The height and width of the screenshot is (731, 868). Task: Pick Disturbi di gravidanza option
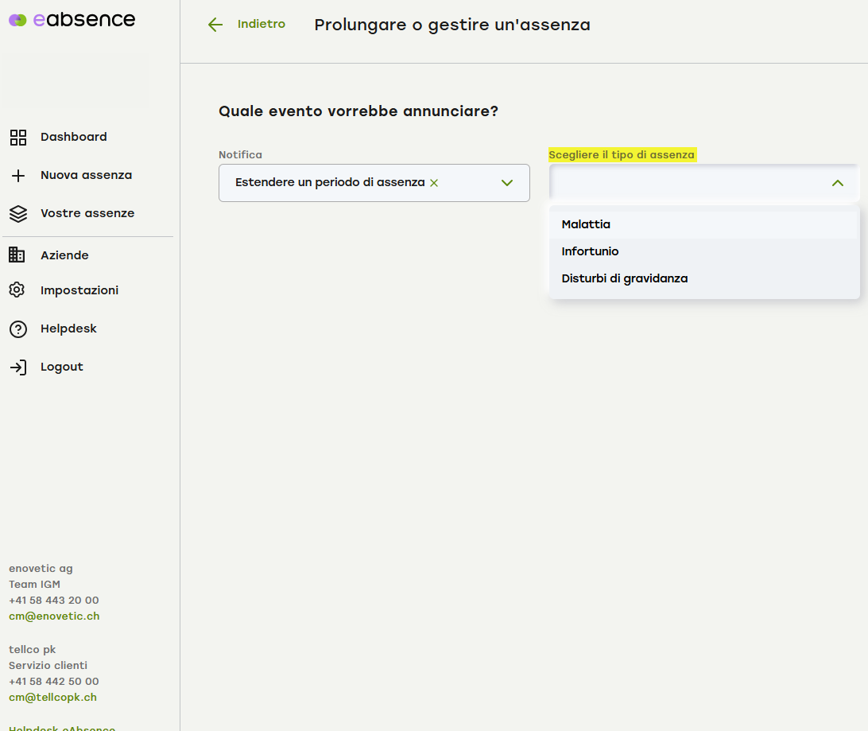click(624, 278)
